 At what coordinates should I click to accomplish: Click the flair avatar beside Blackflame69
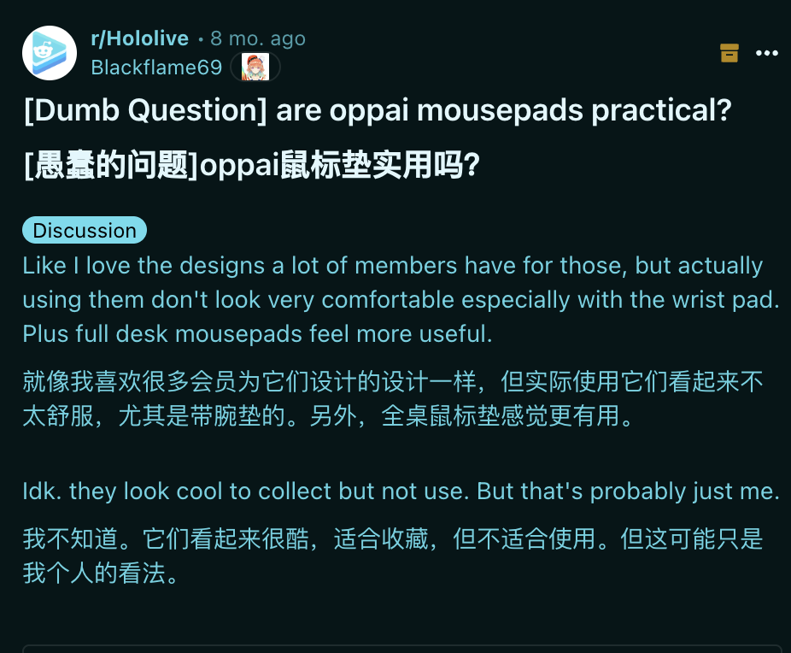point(255,68)
